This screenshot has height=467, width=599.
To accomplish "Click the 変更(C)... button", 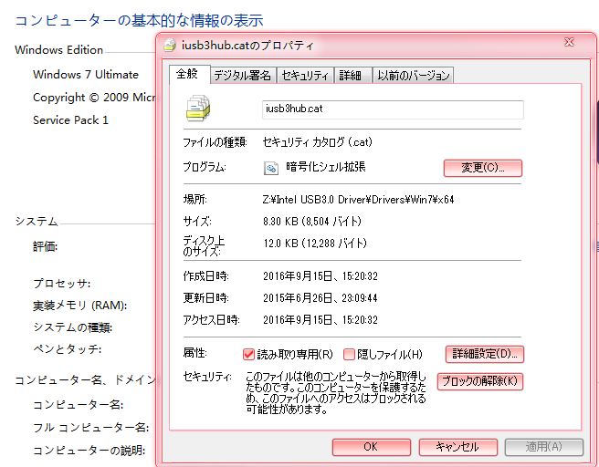I will tap(483, 168).
